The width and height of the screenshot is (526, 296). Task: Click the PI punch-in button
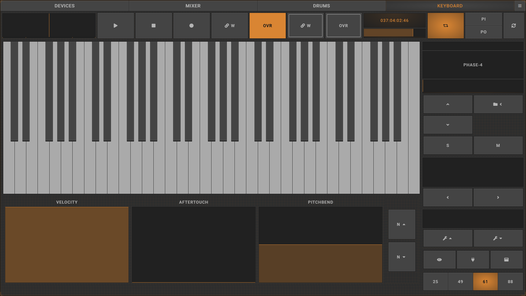click(483, 19)
